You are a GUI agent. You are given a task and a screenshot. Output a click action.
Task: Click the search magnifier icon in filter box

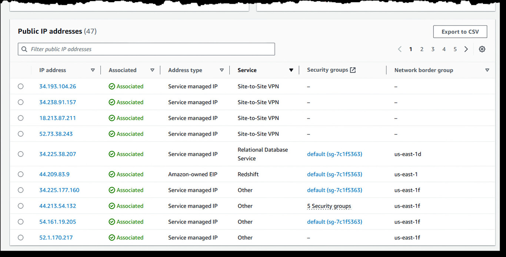[x=24, y=49]
